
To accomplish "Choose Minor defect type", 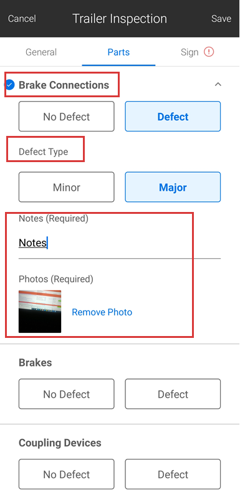I will pyautogui.click(x=66, y=187).
